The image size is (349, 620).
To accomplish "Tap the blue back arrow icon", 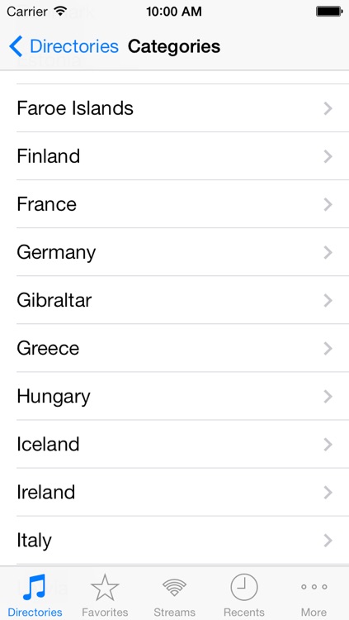I will pos(16,46).
